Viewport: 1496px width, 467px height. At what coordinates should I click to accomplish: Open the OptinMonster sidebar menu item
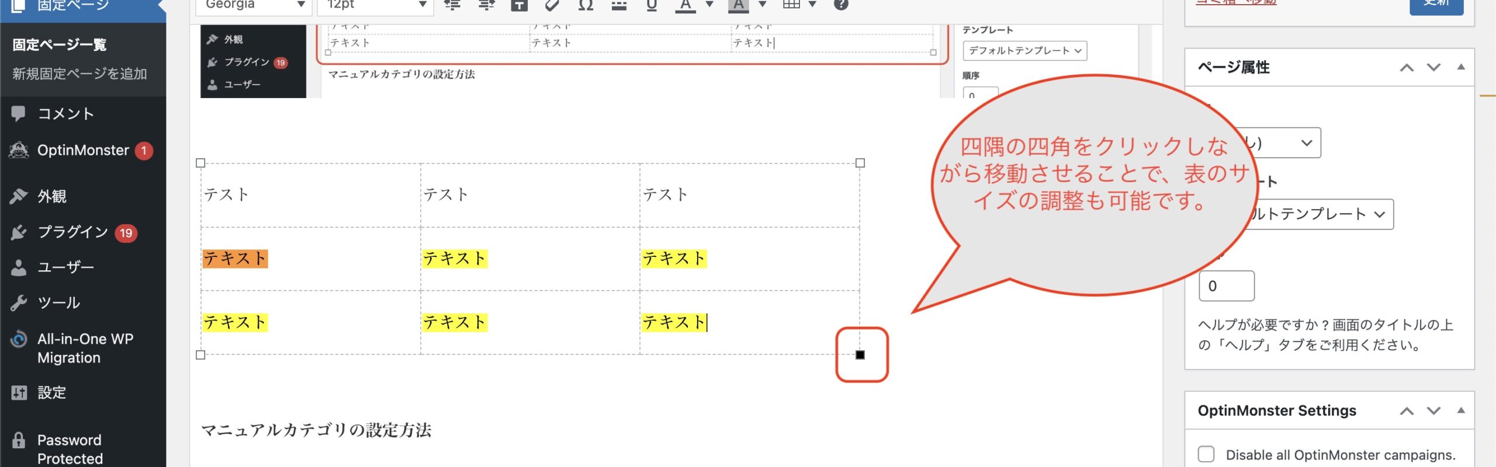[83, 151]
